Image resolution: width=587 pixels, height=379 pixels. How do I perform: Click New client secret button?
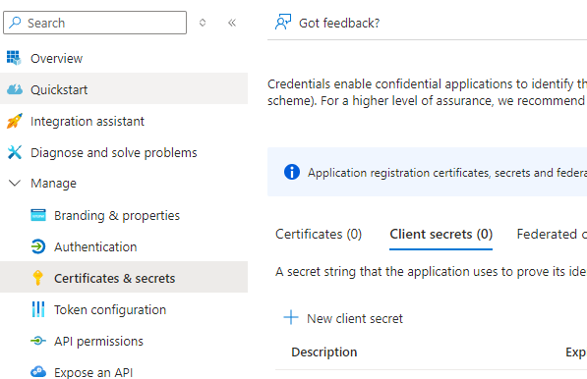tap(343, 318)
